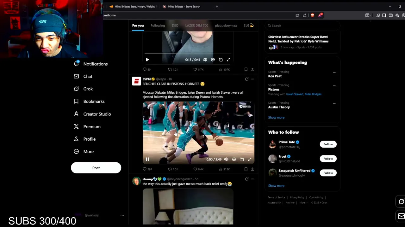Open Grok explain on danny's post
The image size is (405, 227).
click(x=247, y=179)
